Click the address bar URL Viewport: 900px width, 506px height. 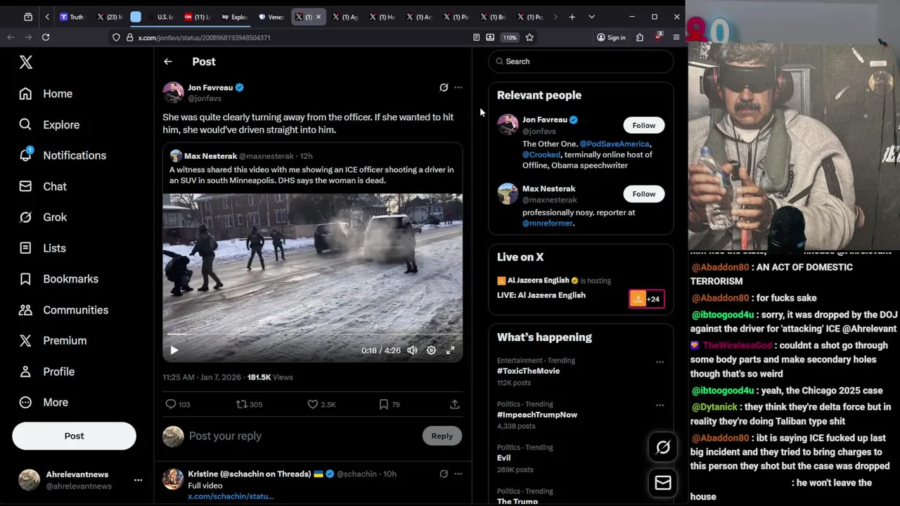204,37
